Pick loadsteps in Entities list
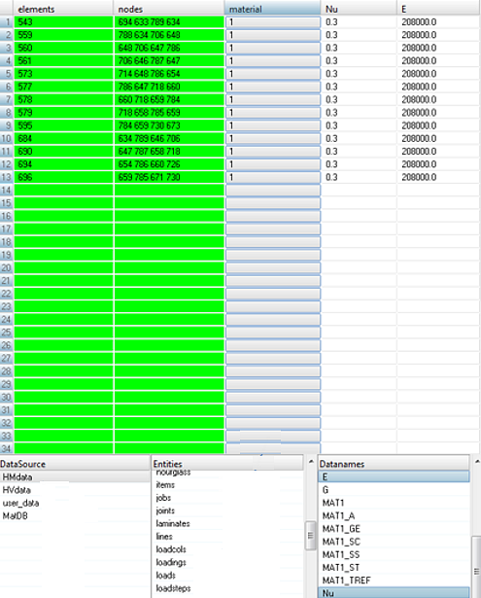 173,588
